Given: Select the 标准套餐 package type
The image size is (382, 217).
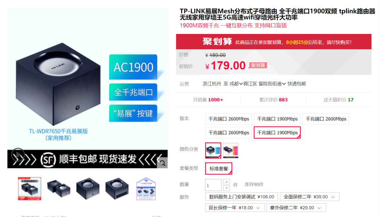Looking at the screenshot, I should [219, 169].
